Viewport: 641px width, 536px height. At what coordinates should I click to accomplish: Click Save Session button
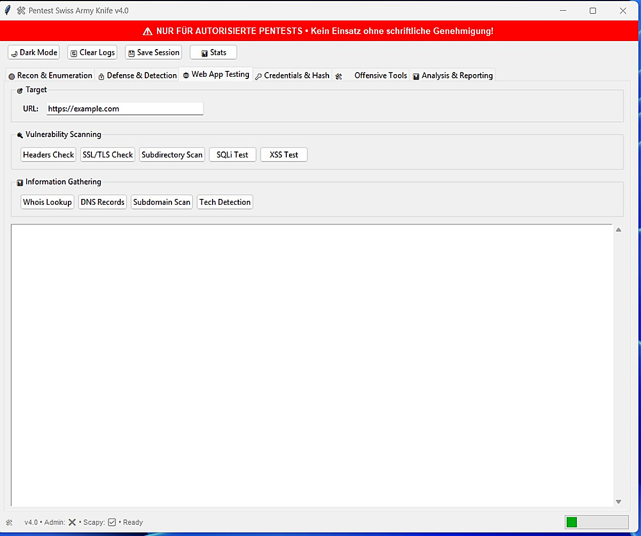[153, 52]
